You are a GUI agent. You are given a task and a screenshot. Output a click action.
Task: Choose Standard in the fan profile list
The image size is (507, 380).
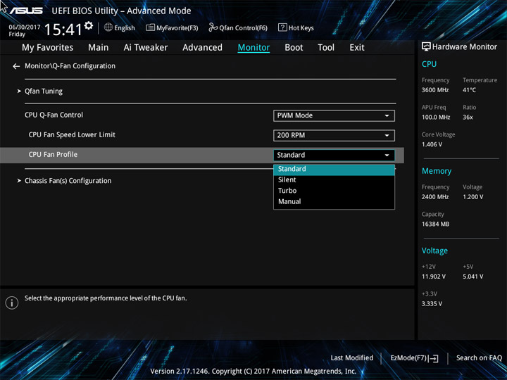tap(334, 169)
